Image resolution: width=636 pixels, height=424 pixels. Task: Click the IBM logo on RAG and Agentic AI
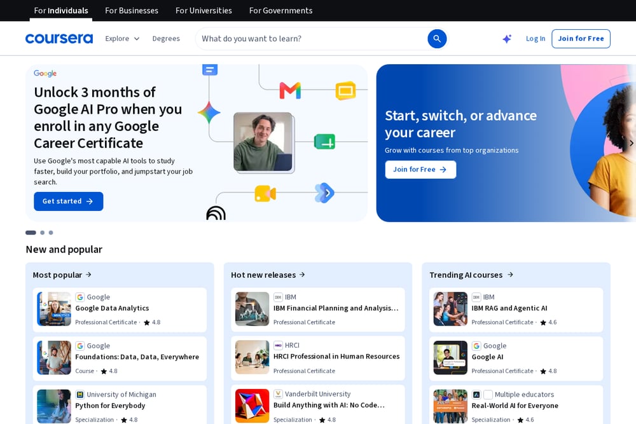(x=476, y=297)
